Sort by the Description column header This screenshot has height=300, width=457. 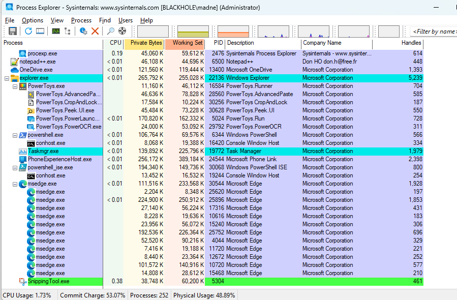[263, 43]
